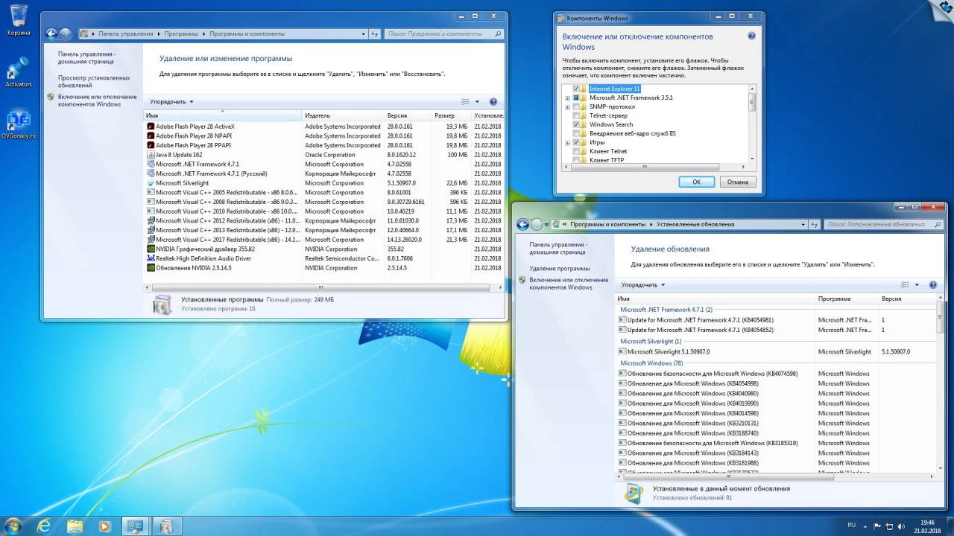Click help icon in the programs list toolbar
Screen dimensions: 954x536
tap(493, 102)
